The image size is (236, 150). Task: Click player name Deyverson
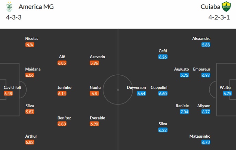136,87
